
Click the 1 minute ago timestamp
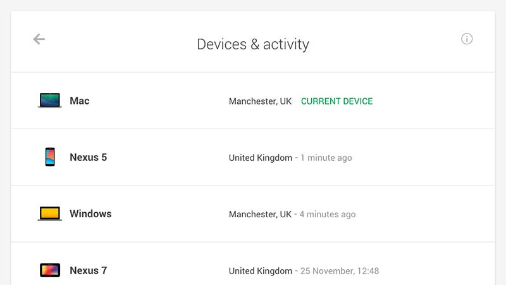pos(326,158)
